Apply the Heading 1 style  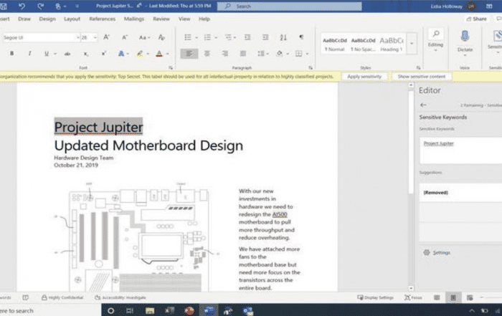coord(392,44)
